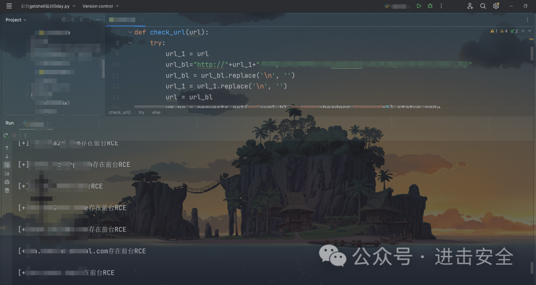Image resolution: width=536 pixels, height=285 pixels.
Task: Run the script with the green play button
Action: (419, 6)
